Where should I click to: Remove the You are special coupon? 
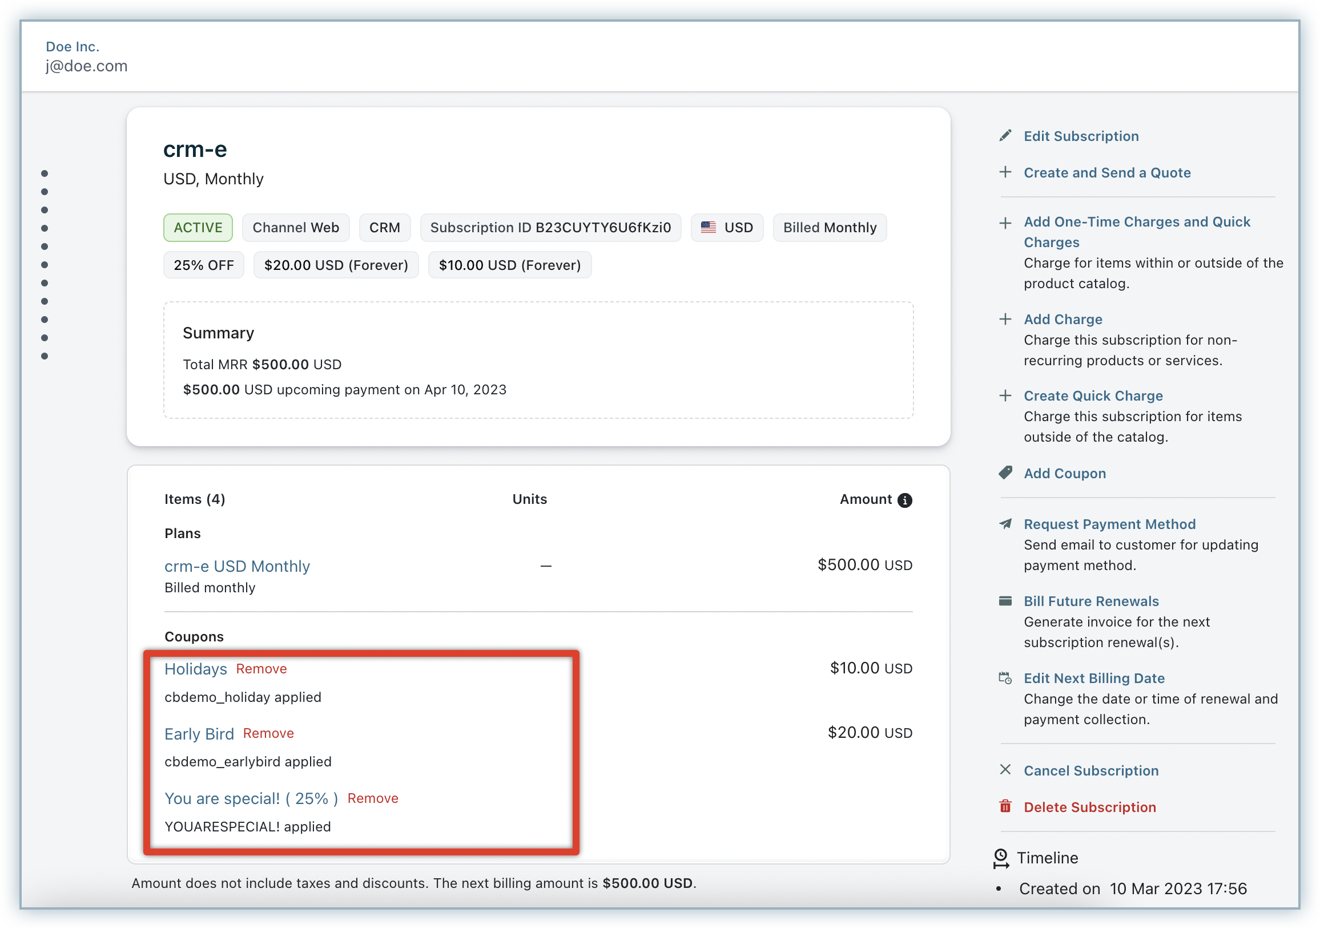(x=373, y=798)
